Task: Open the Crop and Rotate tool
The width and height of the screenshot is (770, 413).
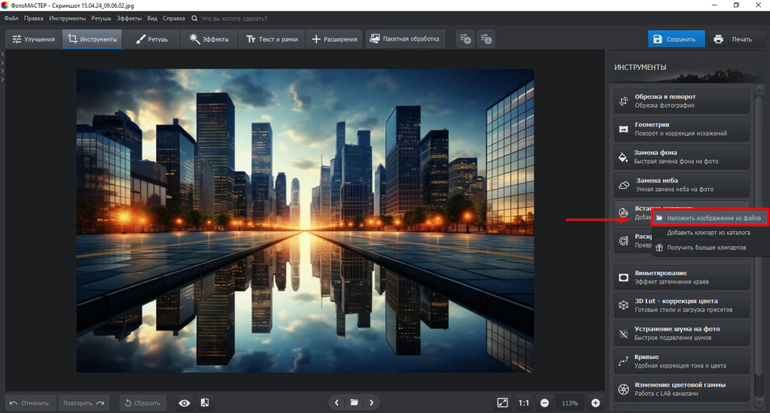Action: coord(681,101)
